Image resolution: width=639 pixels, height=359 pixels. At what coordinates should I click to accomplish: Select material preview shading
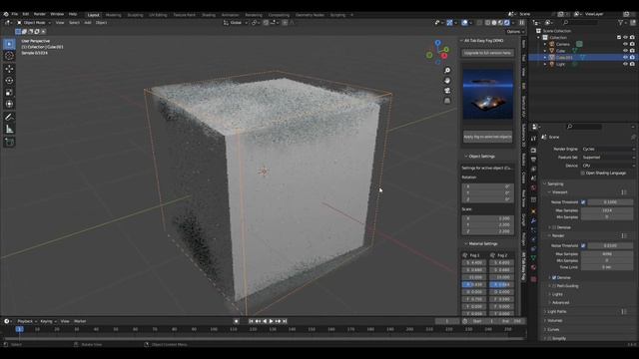(x=500, y=23)
